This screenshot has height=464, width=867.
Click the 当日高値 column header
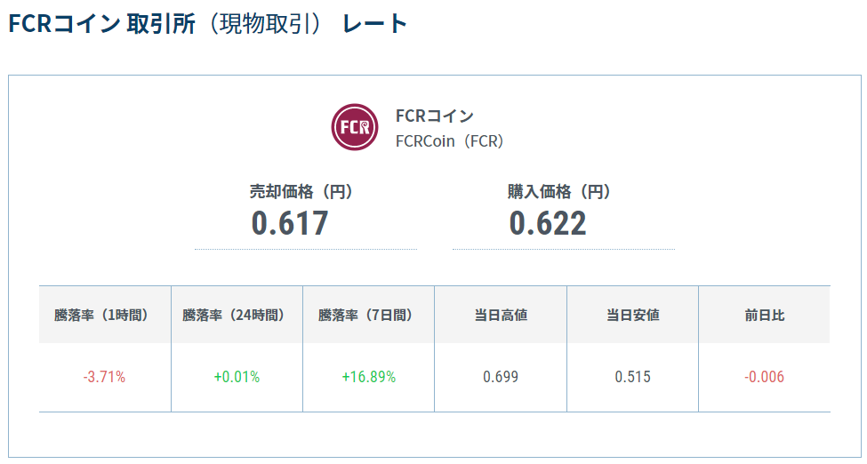click(x=501, y=315)
